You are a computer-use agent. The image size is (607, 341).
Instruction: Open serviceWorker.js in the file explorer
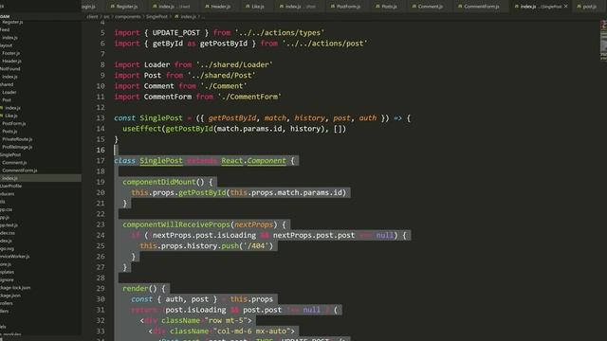[15, 256]
